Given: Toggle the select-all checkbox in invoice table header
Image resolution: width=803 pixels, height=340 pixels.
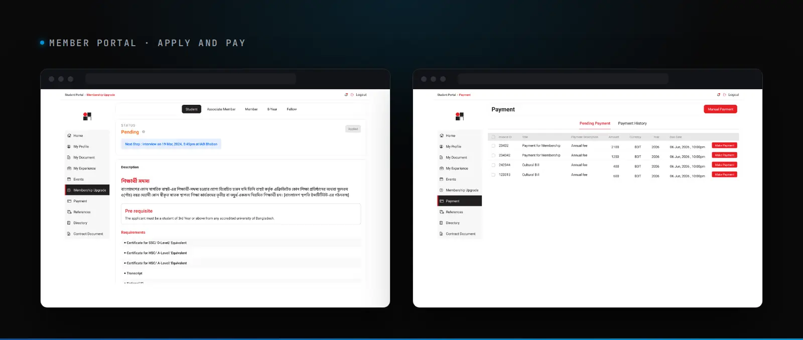Looking at the screenshot, I should [493, 137].
